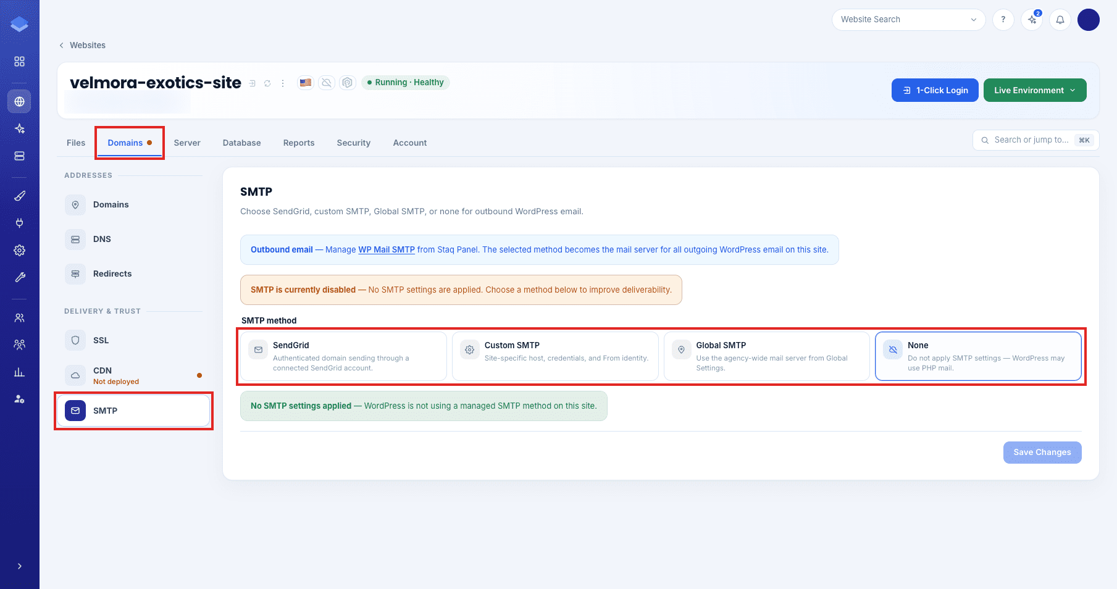Go back to Websites
Image resolution: width=1117 pixels, height=589 pixels.
click(x=82, y=45)
